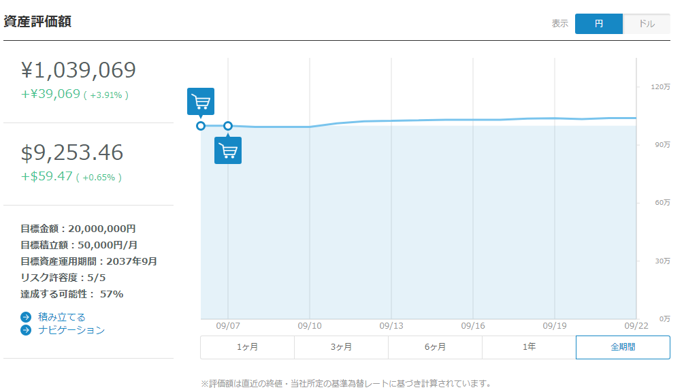Click the arrow icon beside ナビゲーション
The width and height of the screenshot is (684, 392).
pyautogui.click(x=26, y=330)
